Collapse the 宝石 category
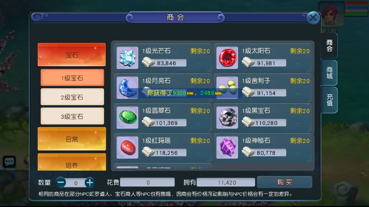369x207 pixels. tap(71, 54)
